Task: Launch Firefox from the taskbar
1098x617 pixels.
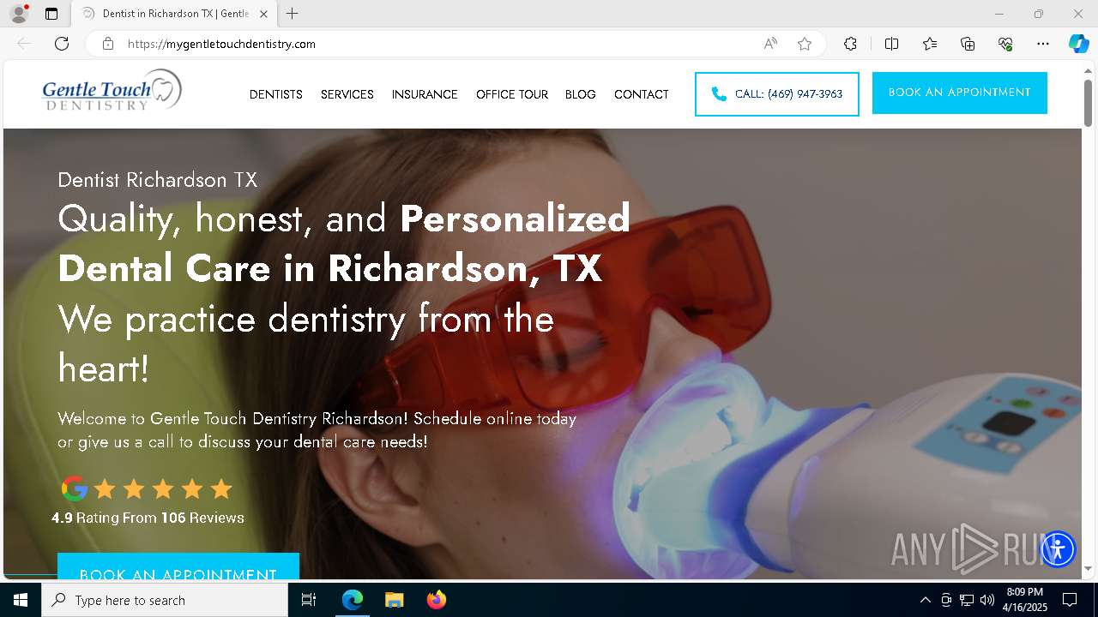Action: 436,600
